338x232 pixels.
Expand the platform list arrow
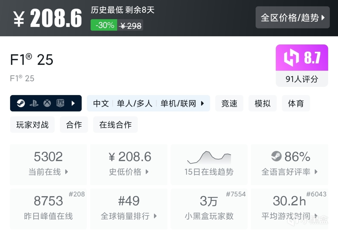pyautogui.click(x=73, y=103)
